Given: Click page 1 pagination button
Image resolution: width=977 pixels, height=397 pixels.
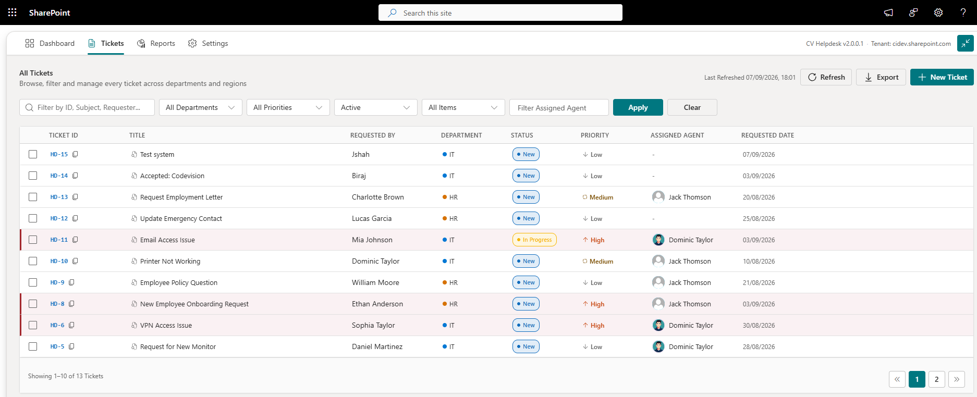Looking at the screenshot, I should tap(917, 379).
